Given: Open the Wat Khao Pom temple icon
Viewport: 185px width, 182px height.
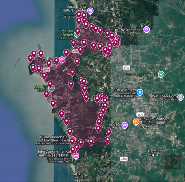Looking at the screenshot, I should point(180,97).
